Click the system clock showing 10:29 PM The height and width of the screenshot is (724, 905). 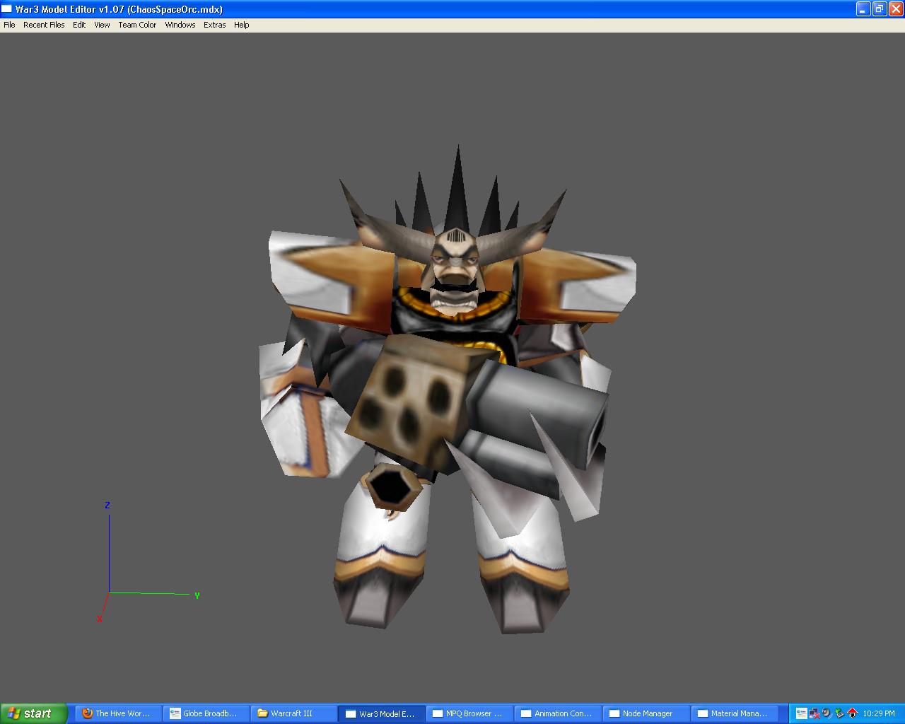click(879, 713)
